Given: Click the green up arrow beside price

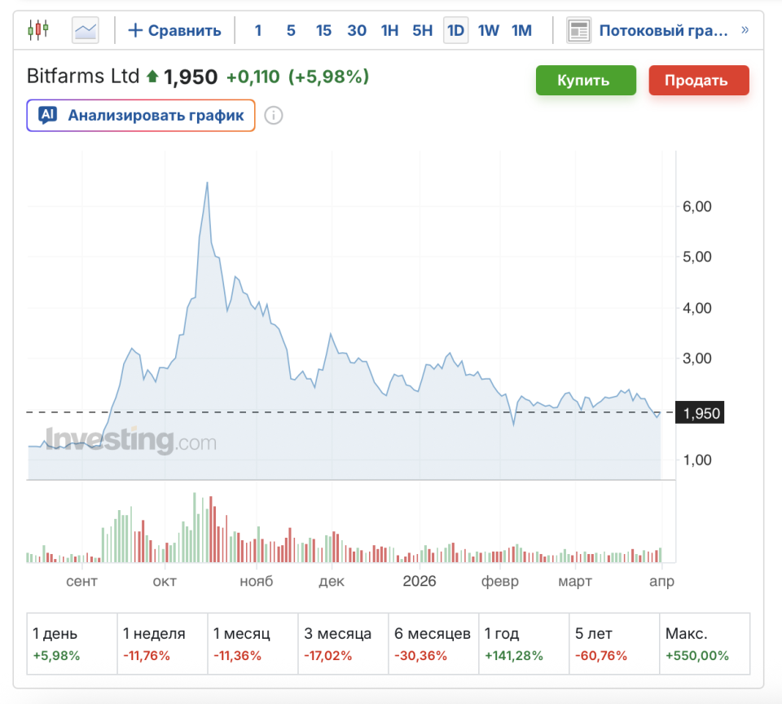Looking at the screenshot, I should point(152,77).
